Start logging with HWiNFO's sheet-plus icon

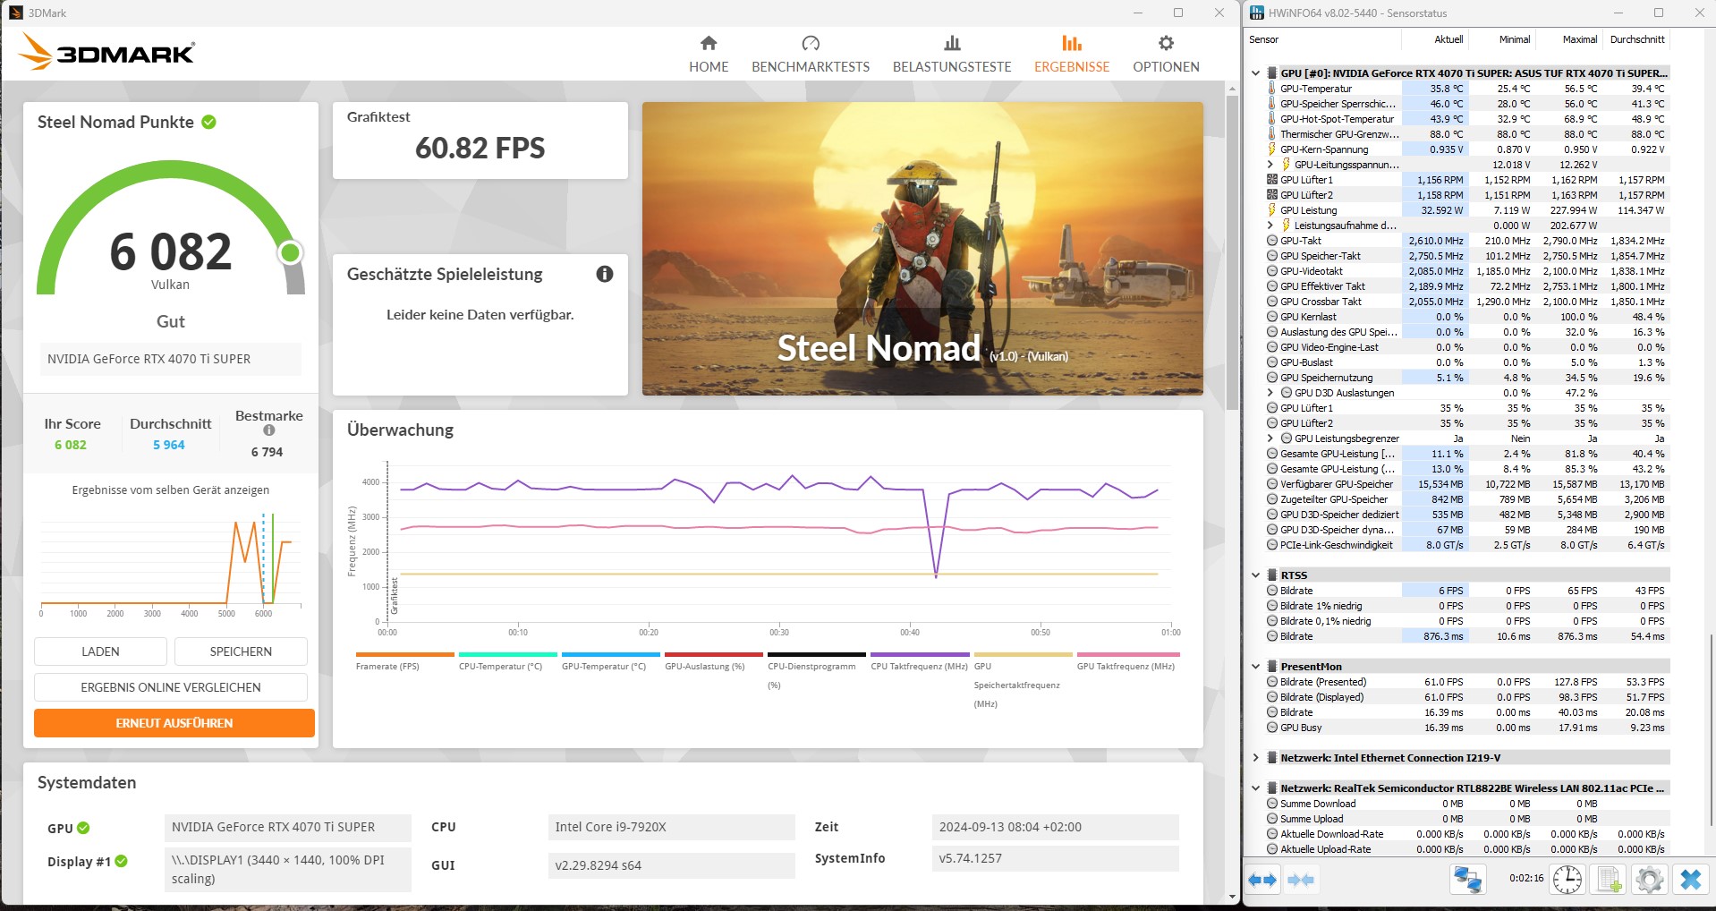(x=1609, y=880)
